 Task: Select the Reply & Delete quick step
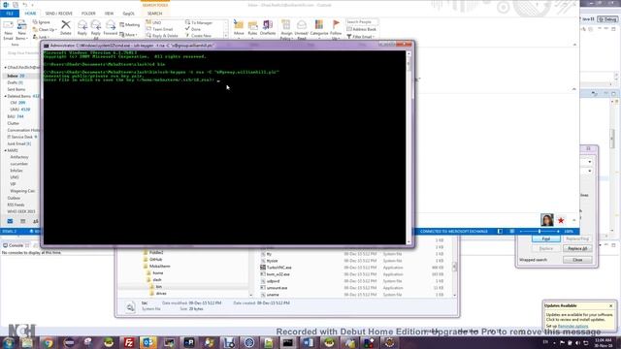coord(162,36)
